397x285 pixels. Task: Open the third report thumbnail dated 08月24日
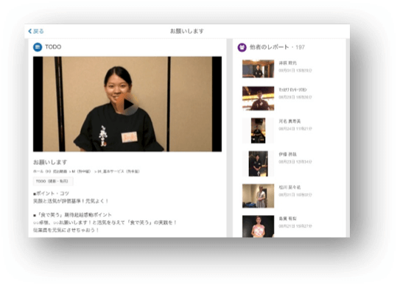point(258,130)
